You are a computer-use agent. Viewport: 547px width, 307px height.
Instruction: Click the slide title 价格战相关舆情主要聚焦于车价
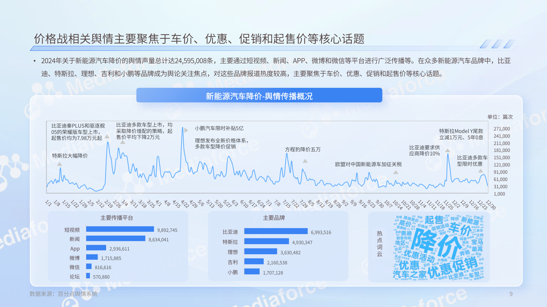click(199, 39)
